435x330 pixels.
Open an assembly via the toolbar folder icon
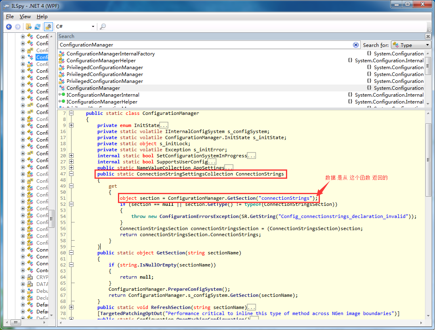coord(29,27)
